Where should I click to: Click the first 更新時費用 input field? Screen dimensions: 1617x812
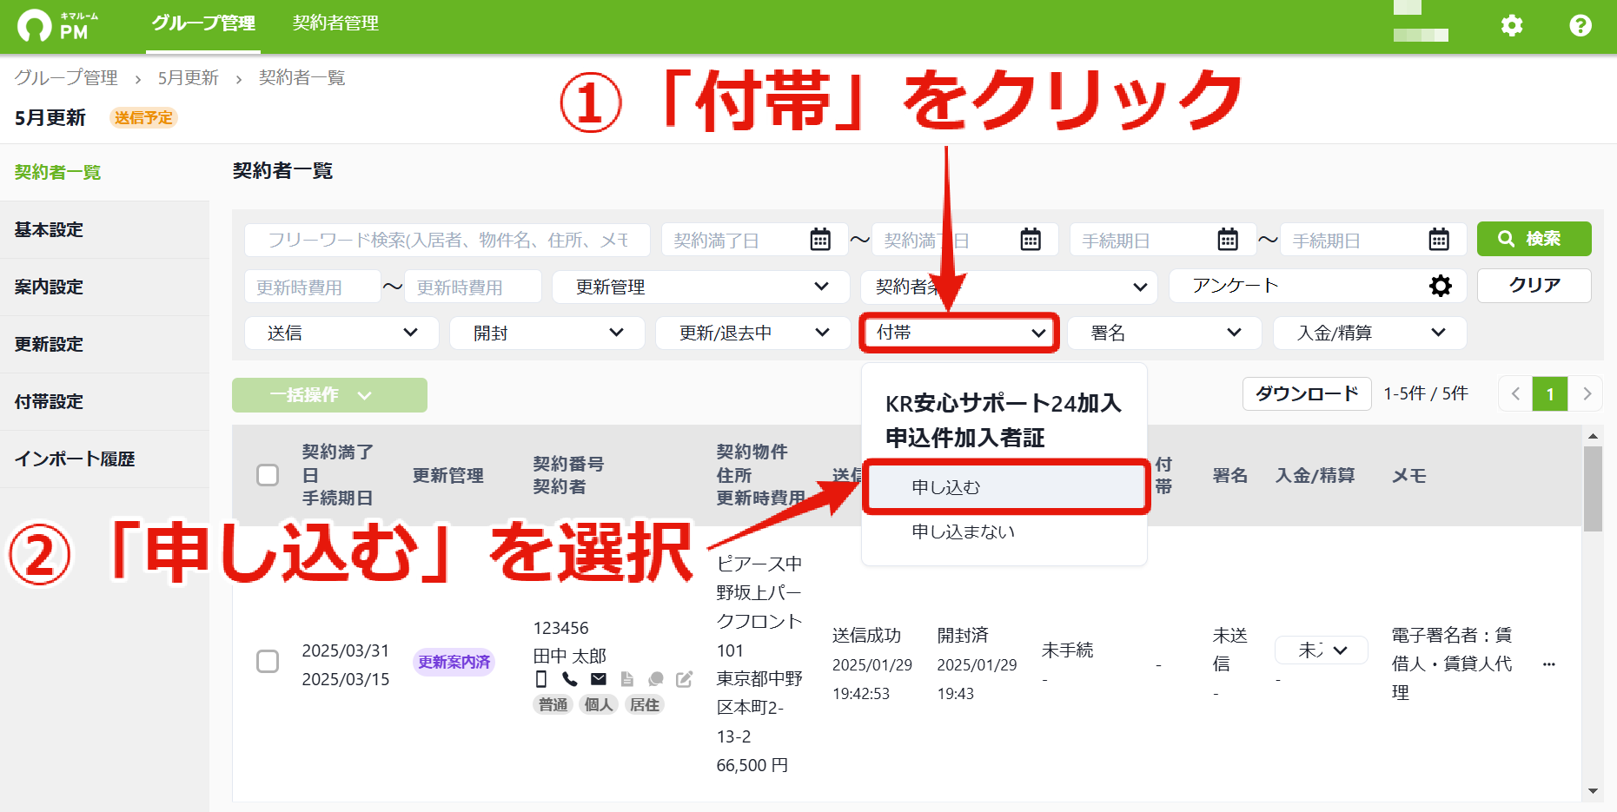click(313, 287)
